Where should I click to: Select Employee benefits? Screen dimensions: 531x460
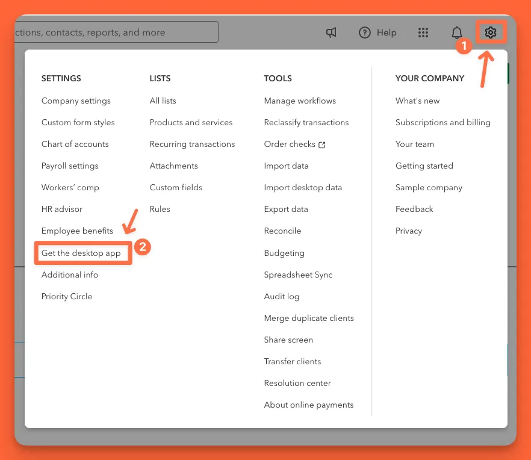[77, 231]
